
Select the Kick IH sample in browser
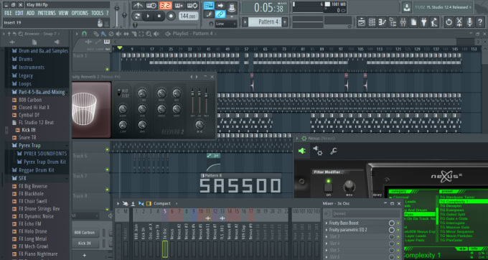pos(28,130)
